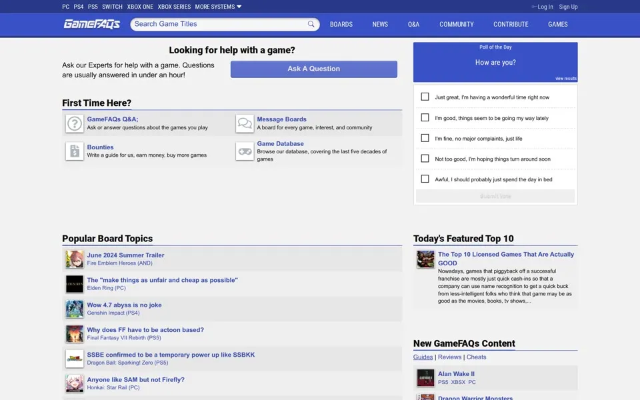Screen dimensions: 640x400
Task: Open the Boards menu
Action: coord(341,24)
